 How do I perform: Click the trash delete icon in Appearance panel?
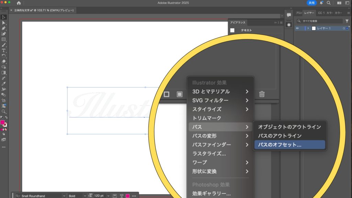[262, 94]
